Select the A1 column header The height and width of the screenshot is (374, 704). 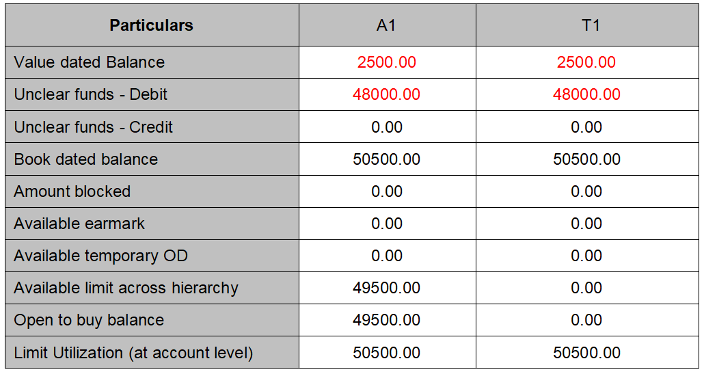pyautogui.click(x=386, y=25)
